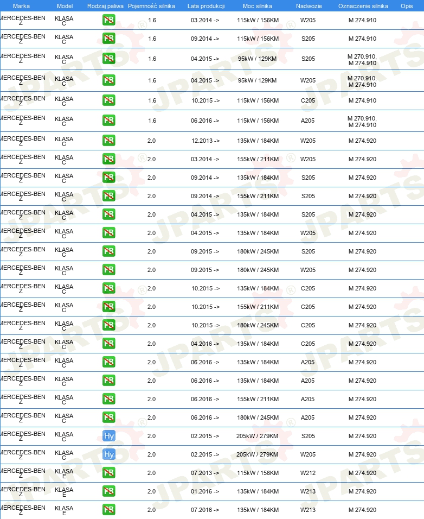Select the '07.2013 ->' production date cell
Image resolution: width=424 pixels, height=519 pixels.
click(x=204, y=473)
